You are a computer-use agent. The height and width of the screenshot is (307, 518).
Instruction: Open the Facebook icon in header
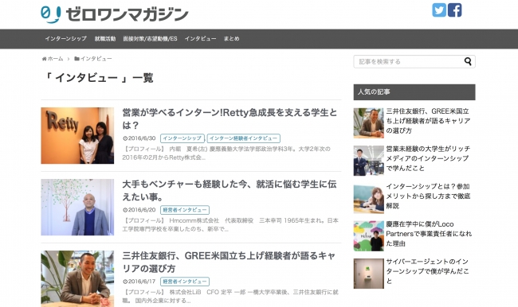coord(454,10)
